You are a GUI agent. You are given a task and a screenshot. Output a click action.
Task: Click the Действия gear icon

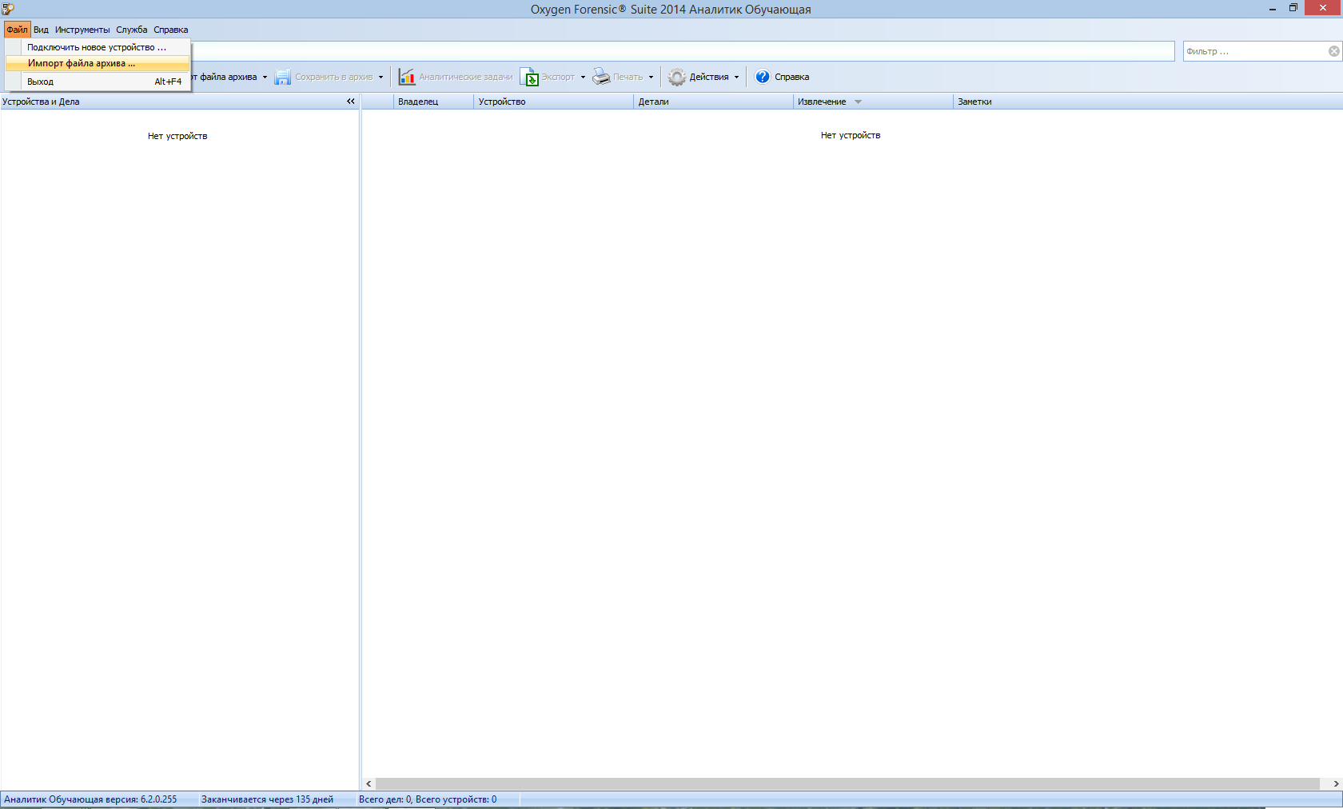click(x=677, y=77)
